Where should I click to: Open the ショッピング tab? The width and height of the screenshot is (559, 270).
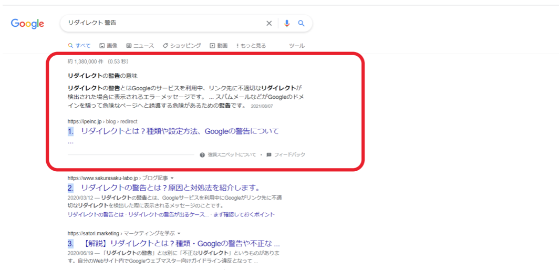pyautogui.click(x=182, y=46)
